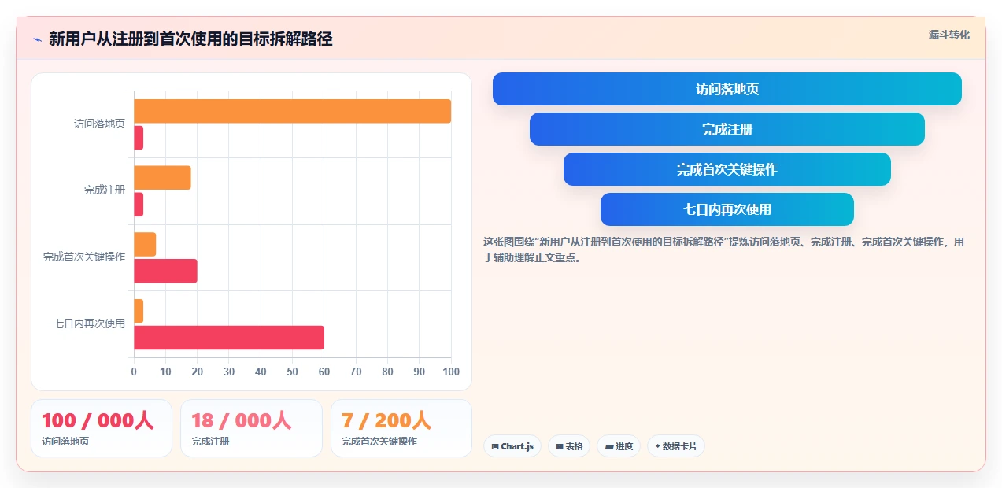
Task: Click the page title 新用户从注册到首次使用的目标拆解路径
Action: pos(190,39)
